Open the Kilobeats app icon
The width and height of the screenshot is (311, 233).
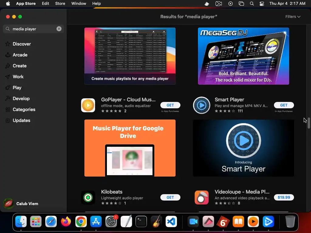point(88,197)
